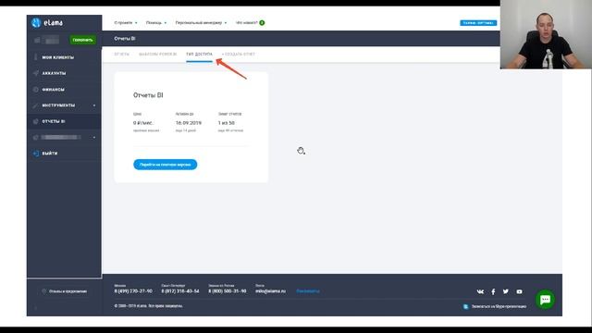Open the Помощь dropdown

[x=156, y=22]
